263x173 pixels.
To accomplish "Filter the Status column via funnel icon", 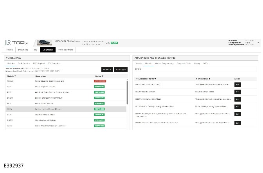I will (x=103, y=76).
